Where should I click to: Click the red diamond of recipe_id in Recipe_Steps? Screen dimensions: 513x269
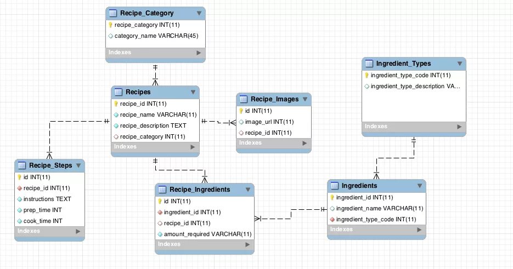coord(19,188)
